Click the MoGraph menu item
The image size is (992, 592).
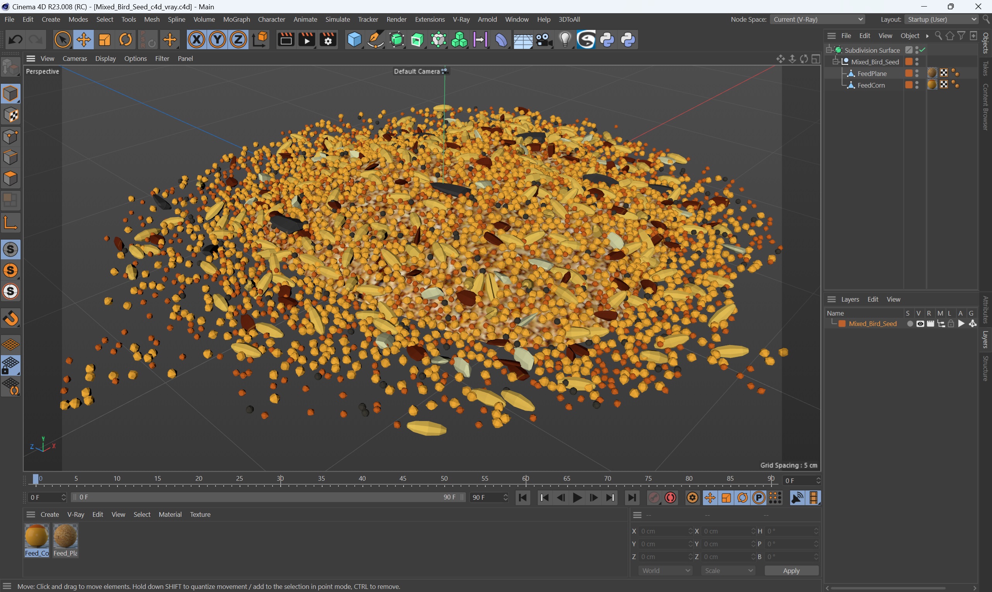point(236,19)
